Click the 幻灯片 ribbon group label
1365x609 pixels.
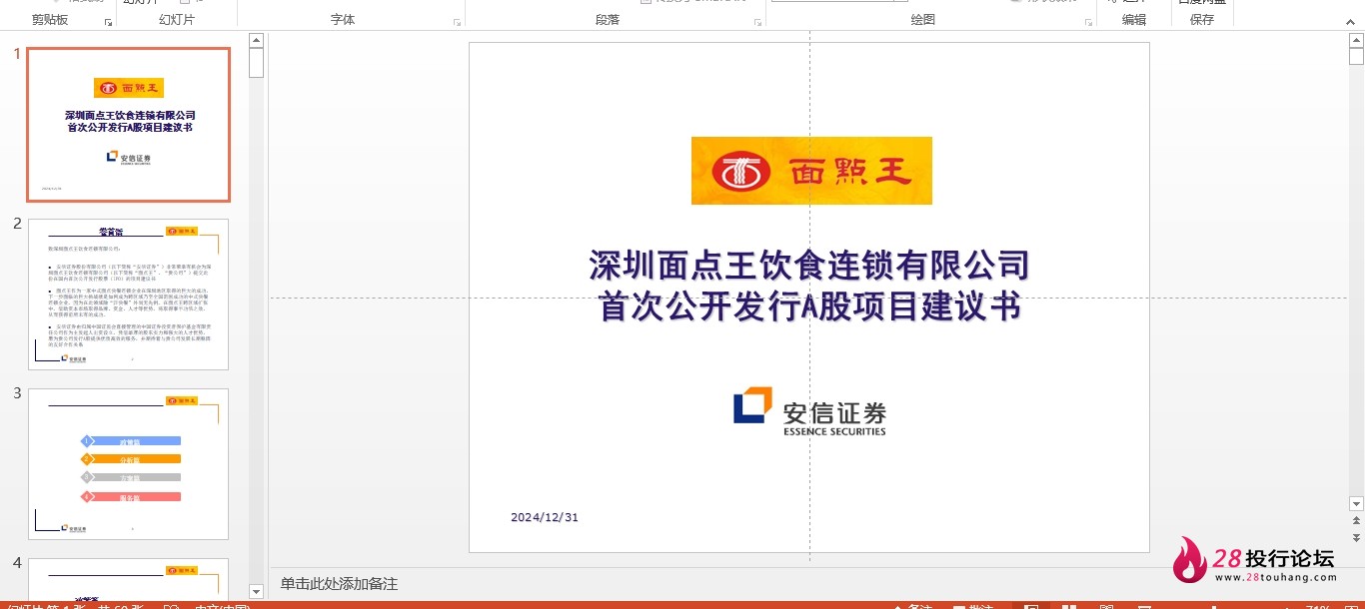[x=177, y=20]
